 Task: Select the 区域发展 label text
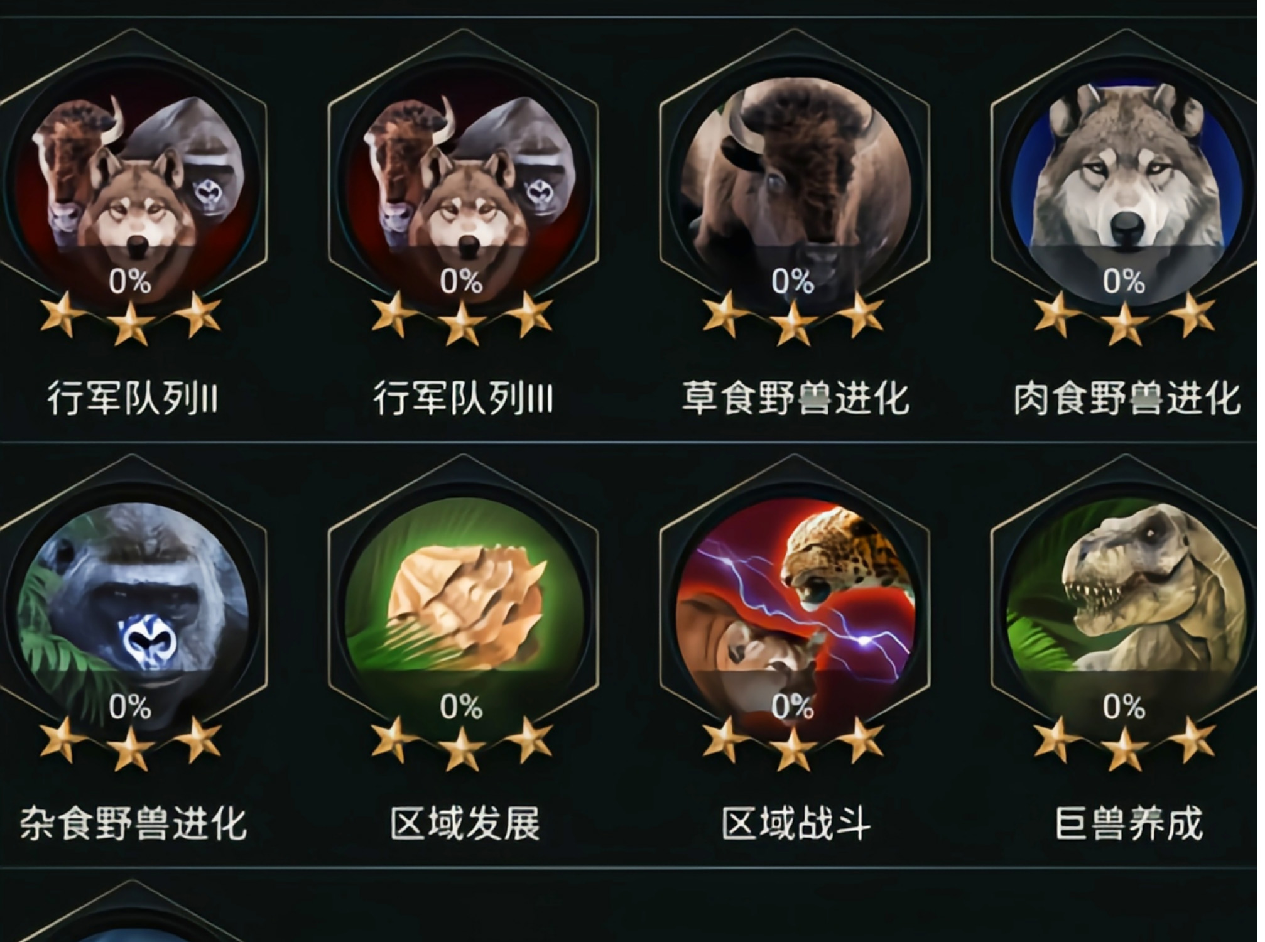click(465, 824)
